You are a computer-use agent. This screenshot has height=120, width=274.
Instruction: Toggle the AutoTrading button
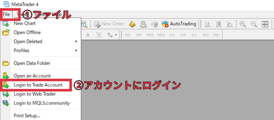[179, 24]
